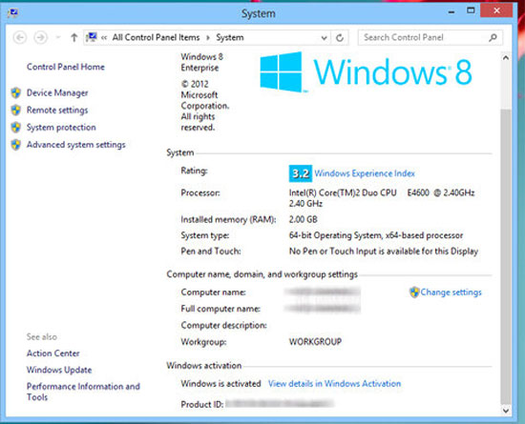Viewport: 525px width, 424px height.
Task: View details in Windows Activation
Action: (x=334, y=384)
